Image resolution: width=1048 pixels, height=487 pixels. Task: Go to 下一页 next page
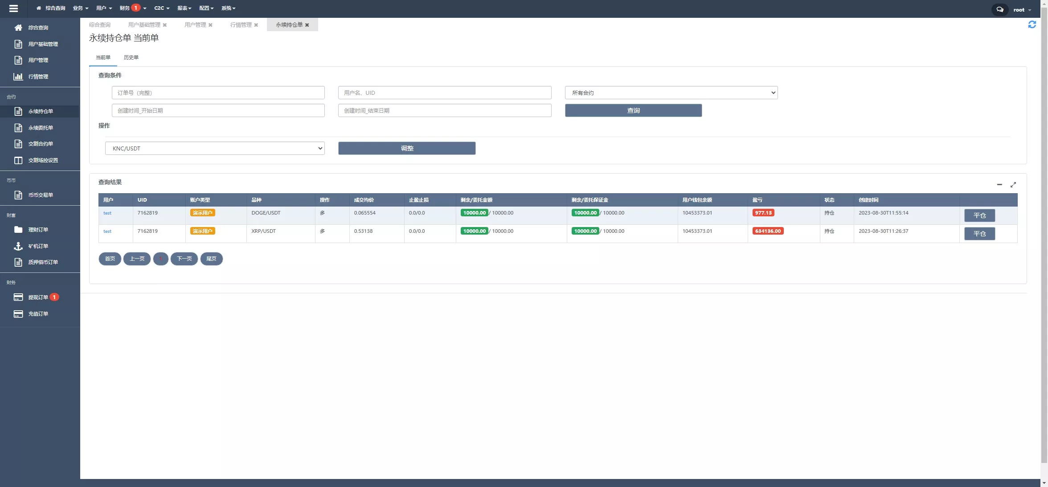[x=184, y=259]
